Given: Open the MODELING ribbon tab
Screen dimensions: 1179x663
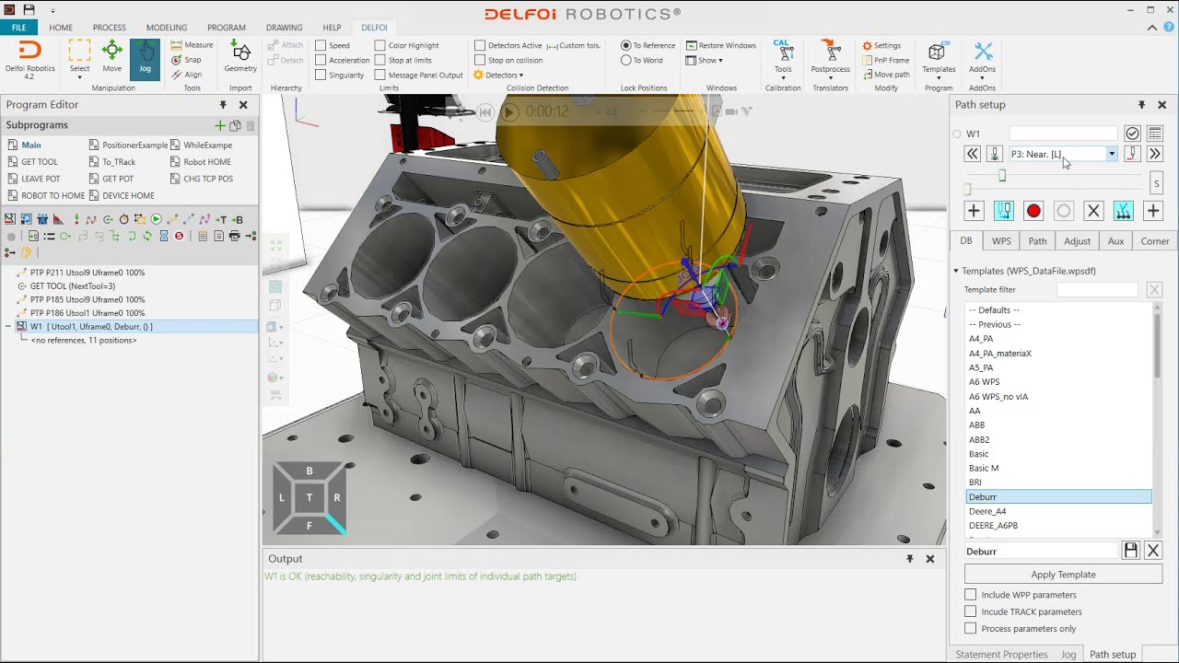Looking at the screenshot, I should coord(167,28).
